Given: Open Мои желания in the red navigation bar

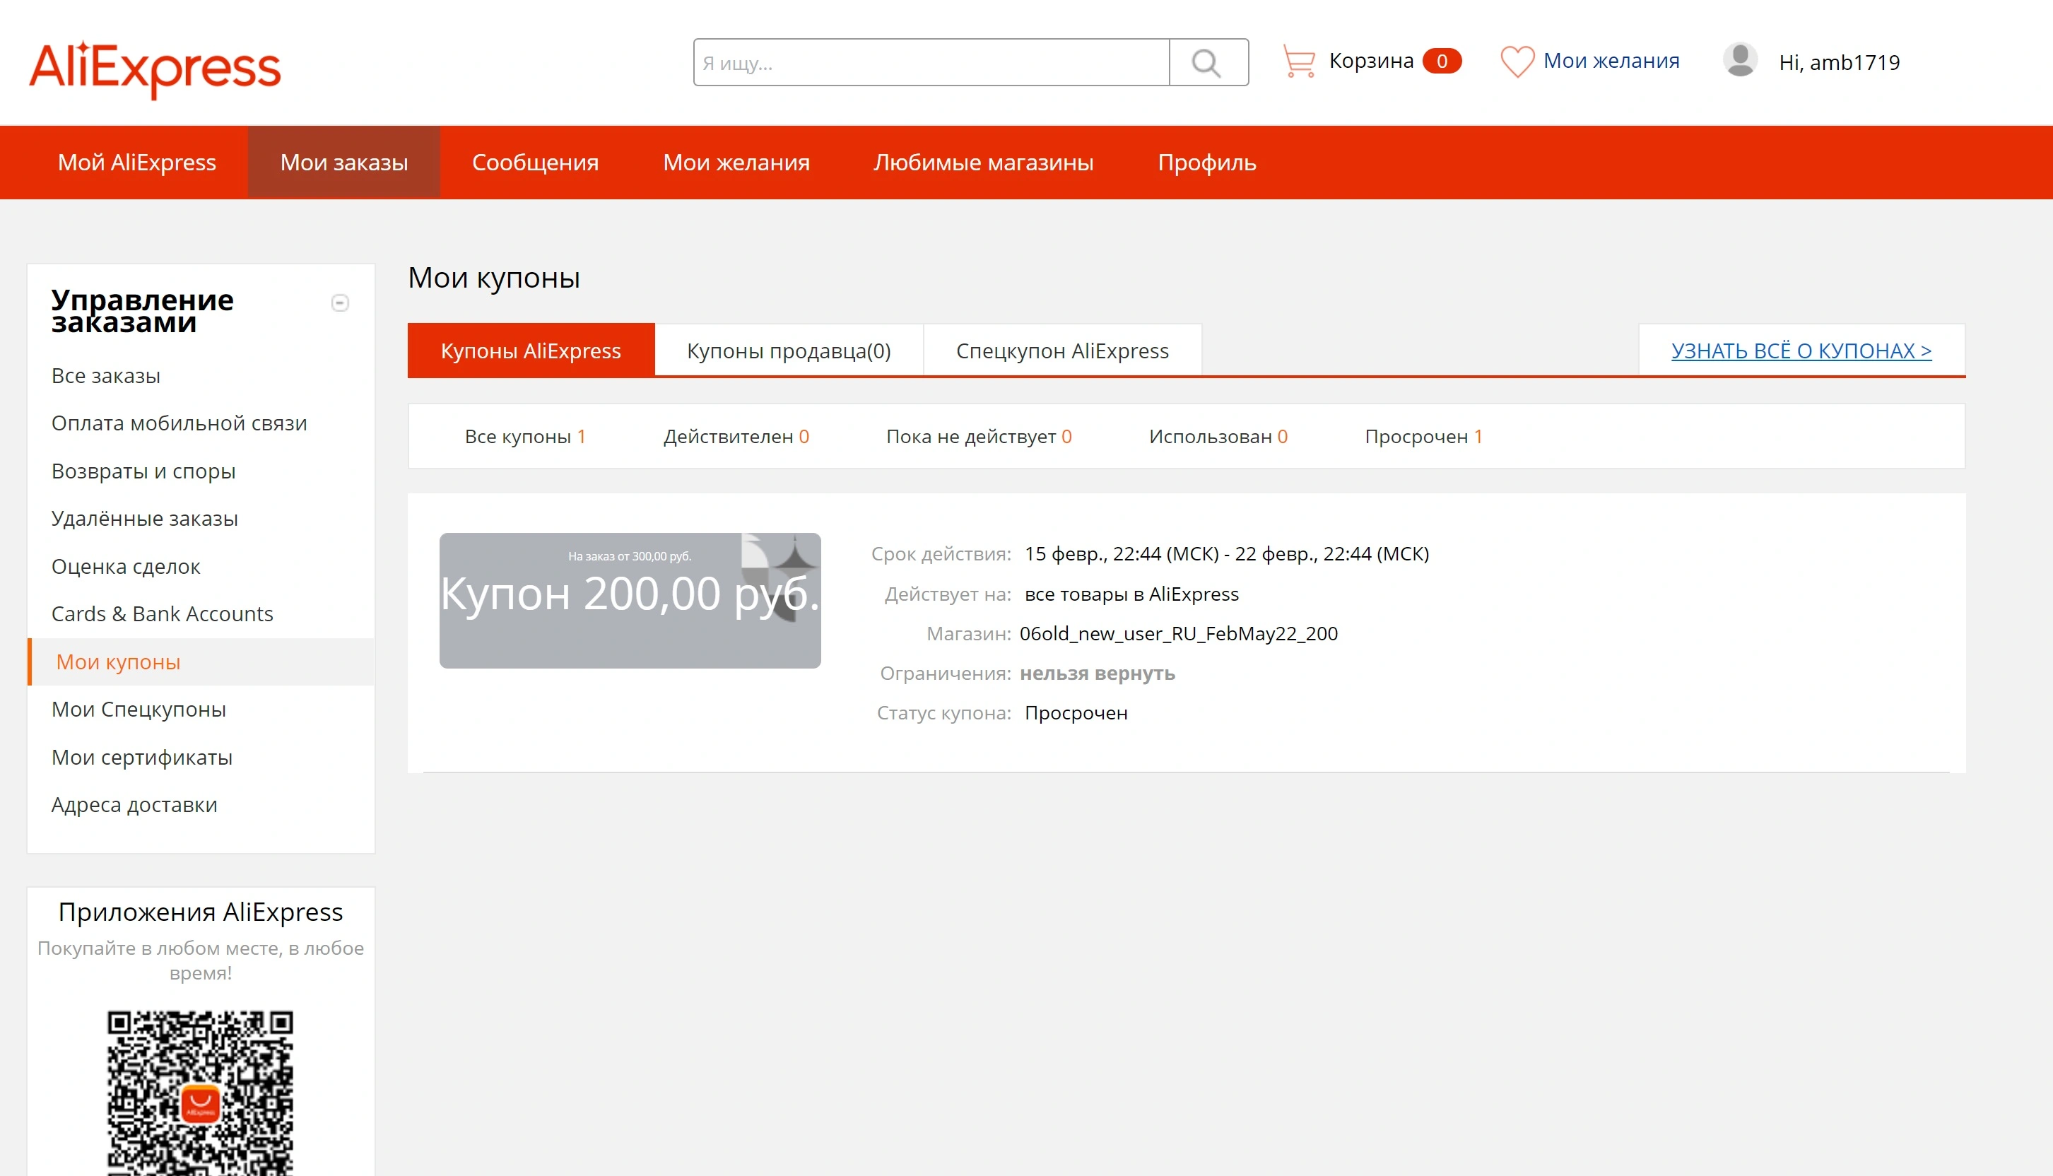Looking at the screenshot, I should [x=736, y=163].
